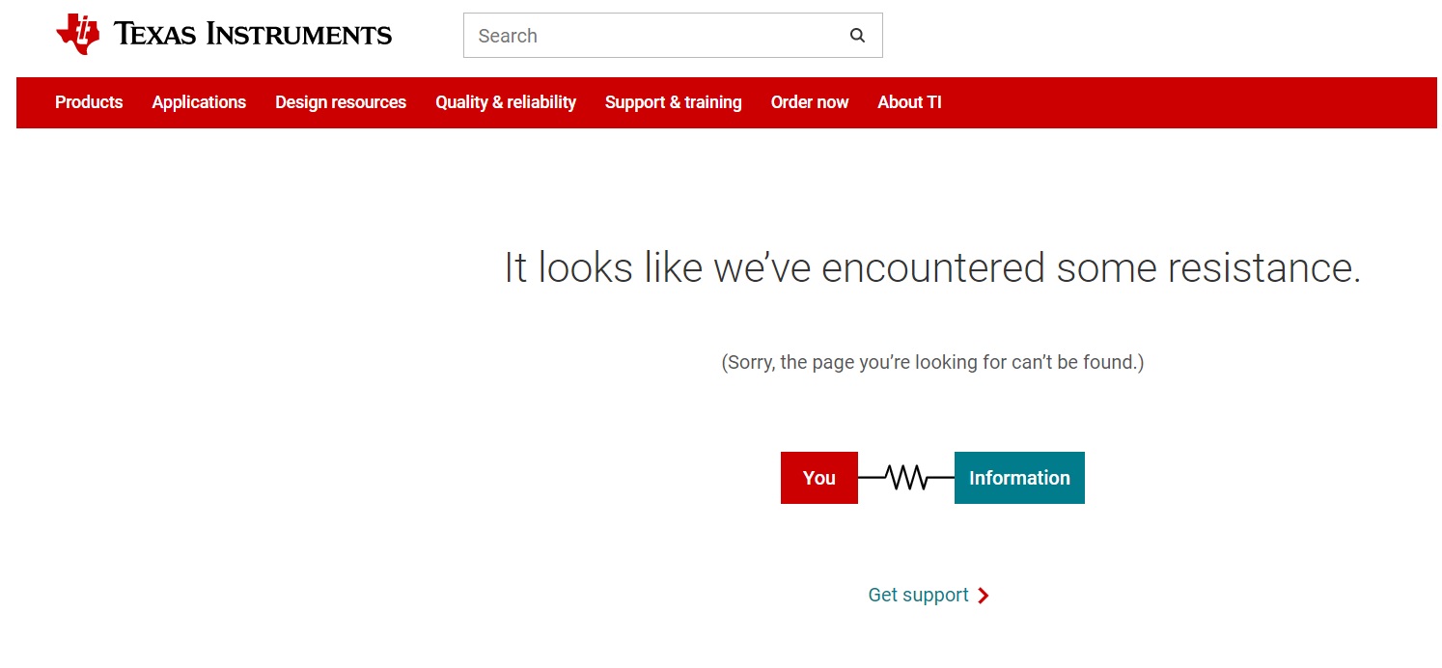The height and width of the screenshot is (668, 1442).
Task: Click the teal Information box
Action: 1019,478
